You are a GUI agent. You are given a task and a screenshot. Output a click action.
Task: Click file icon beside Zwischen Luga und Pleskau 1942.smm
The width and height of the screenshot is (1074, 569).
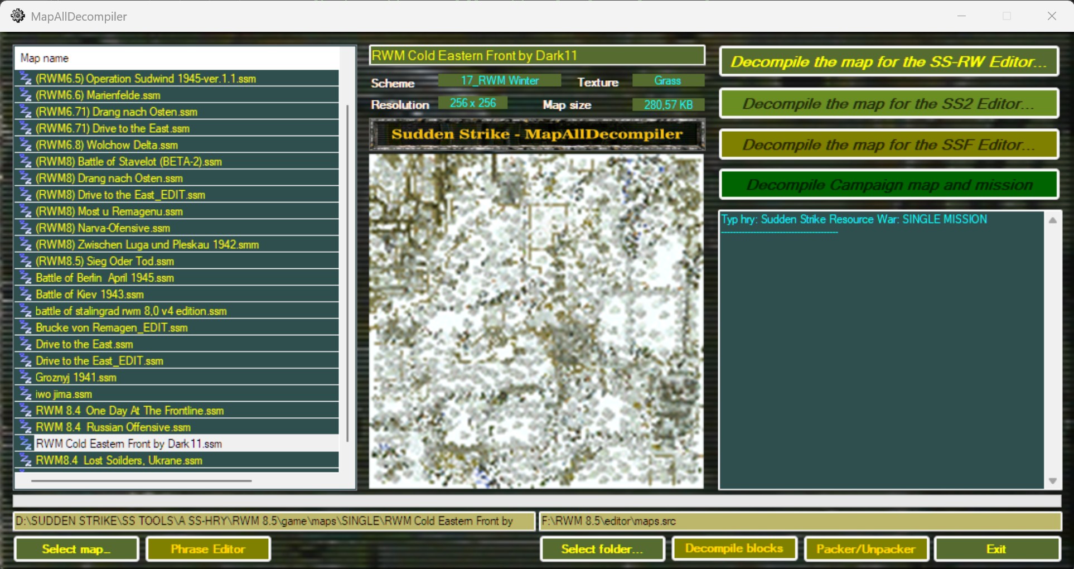pos(26,244)
